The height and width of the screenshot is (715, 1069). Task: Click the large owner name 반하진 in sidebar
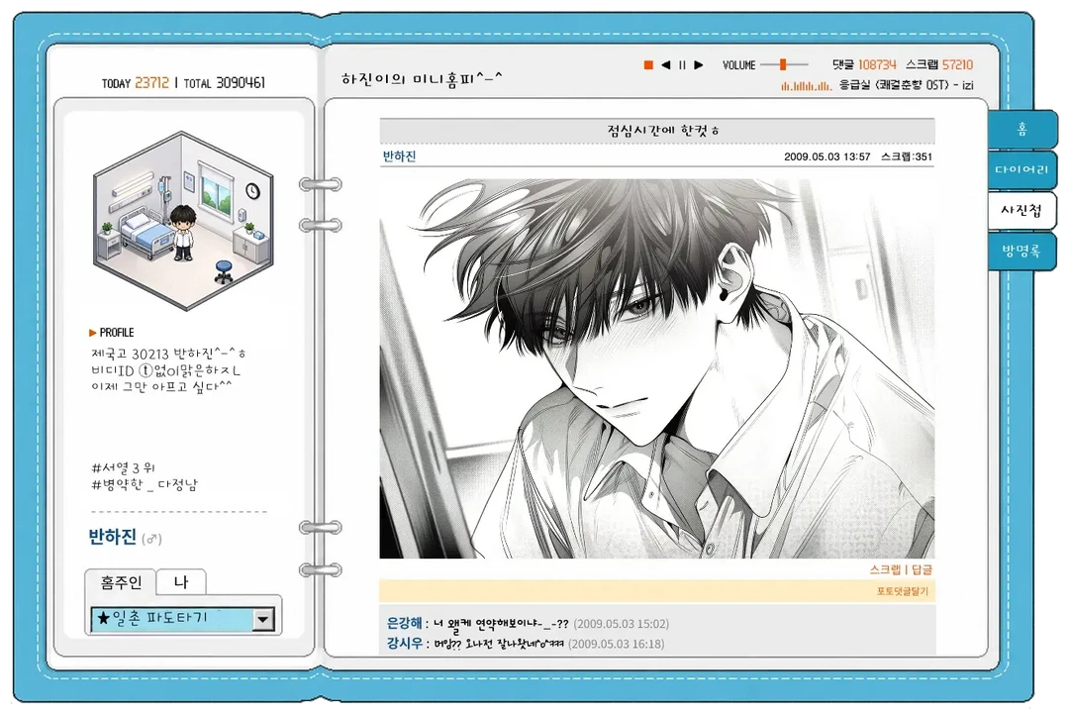point(113,537)
